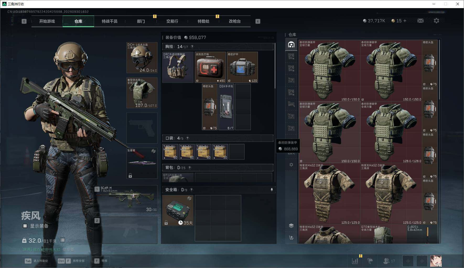The width and height of the screenshot is (464, 268).
Task: Open the friends icon showing 17
Action: click(389, 261)
